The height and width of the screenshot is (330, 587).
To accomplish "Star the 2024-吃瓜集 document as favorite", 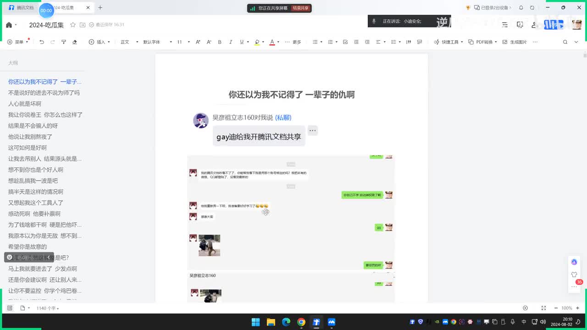I will pyautogui.click(x=73, y=25).
